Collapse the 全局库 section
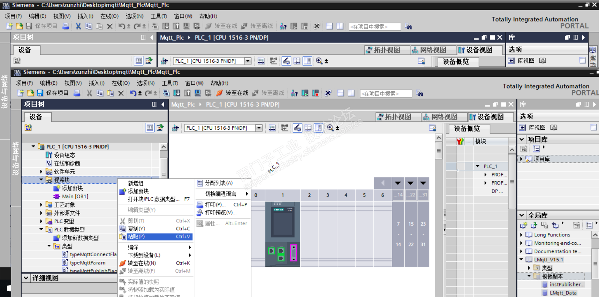 pyautogui.click(x=522, y=215)
